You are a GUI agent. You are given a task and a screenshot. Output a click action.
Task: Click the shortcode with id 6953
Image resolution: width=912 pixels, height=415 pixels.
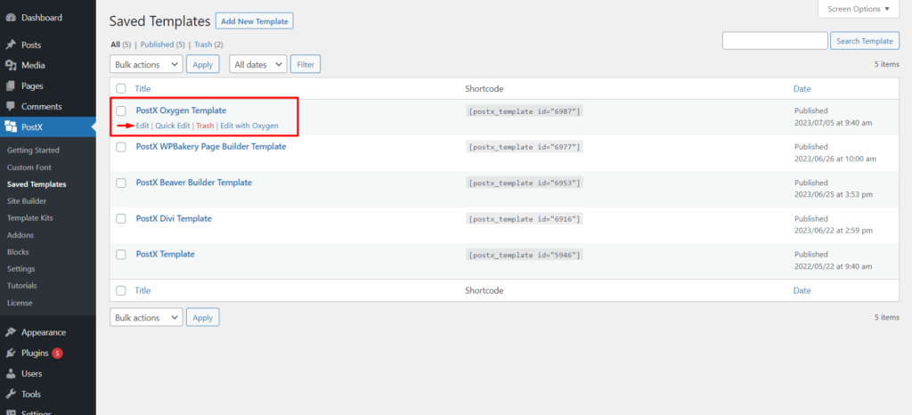coord(524,183)
